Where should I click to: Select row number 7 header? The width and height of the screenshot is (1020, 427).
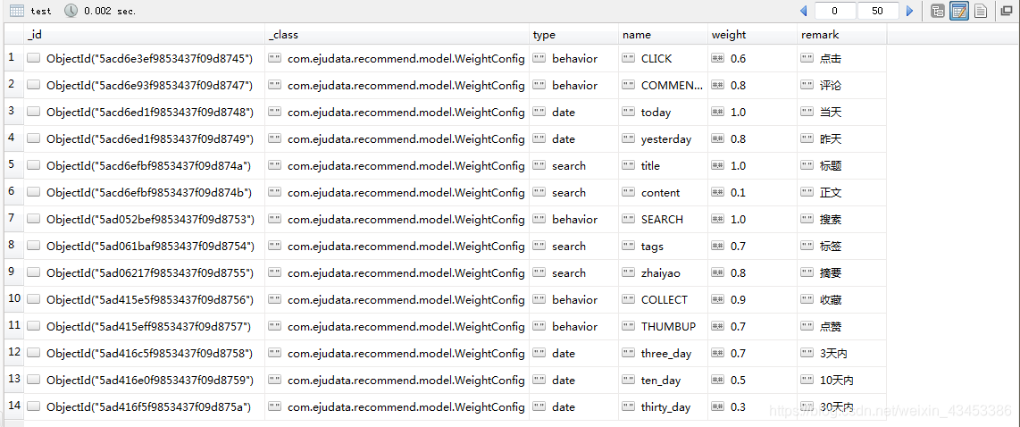pos(13,220)
